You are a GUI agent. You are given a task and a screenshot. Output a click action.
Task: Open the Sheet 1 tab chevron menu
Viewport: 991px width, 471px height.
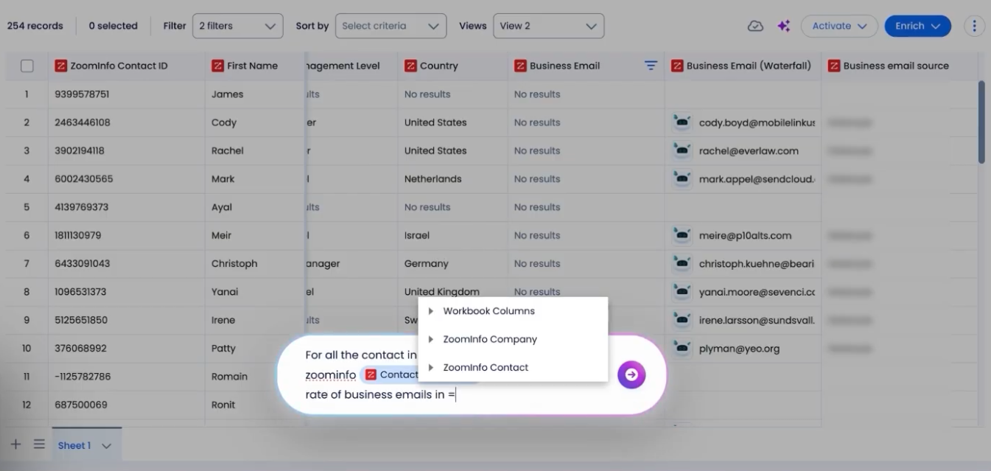107,446
